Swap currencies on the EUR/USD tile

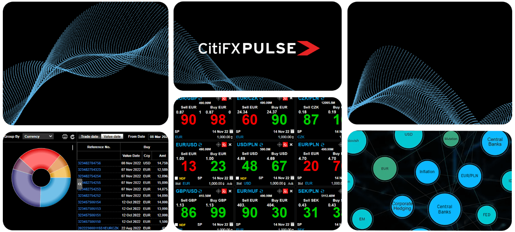[200, 144]
